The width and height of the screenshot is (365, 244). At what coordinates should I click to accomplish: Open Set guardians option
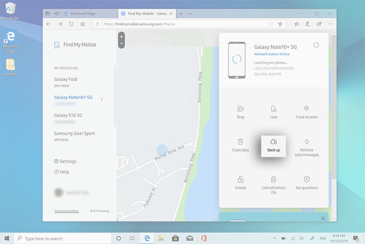coord(307,183)
